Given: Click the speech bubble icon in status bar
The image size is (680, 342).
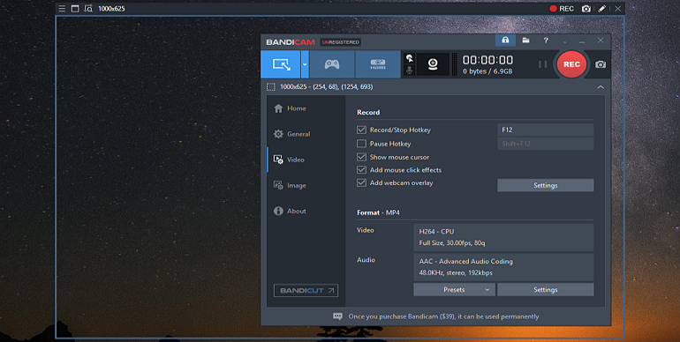Looking at the screenshot, I should (x=337, y=316).
